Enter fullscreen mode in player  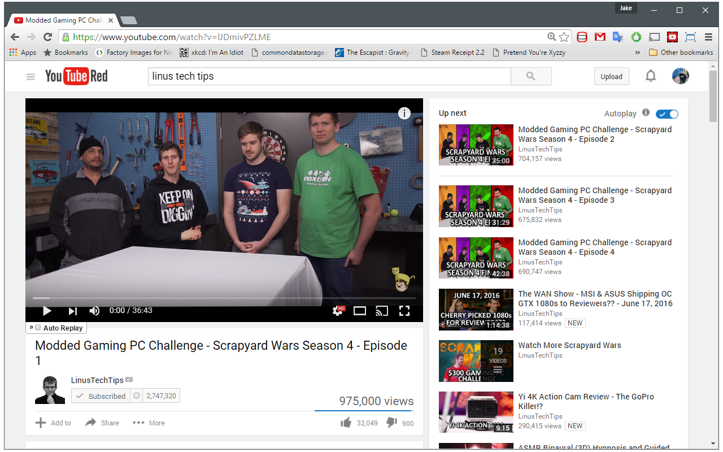coord(404,311)
